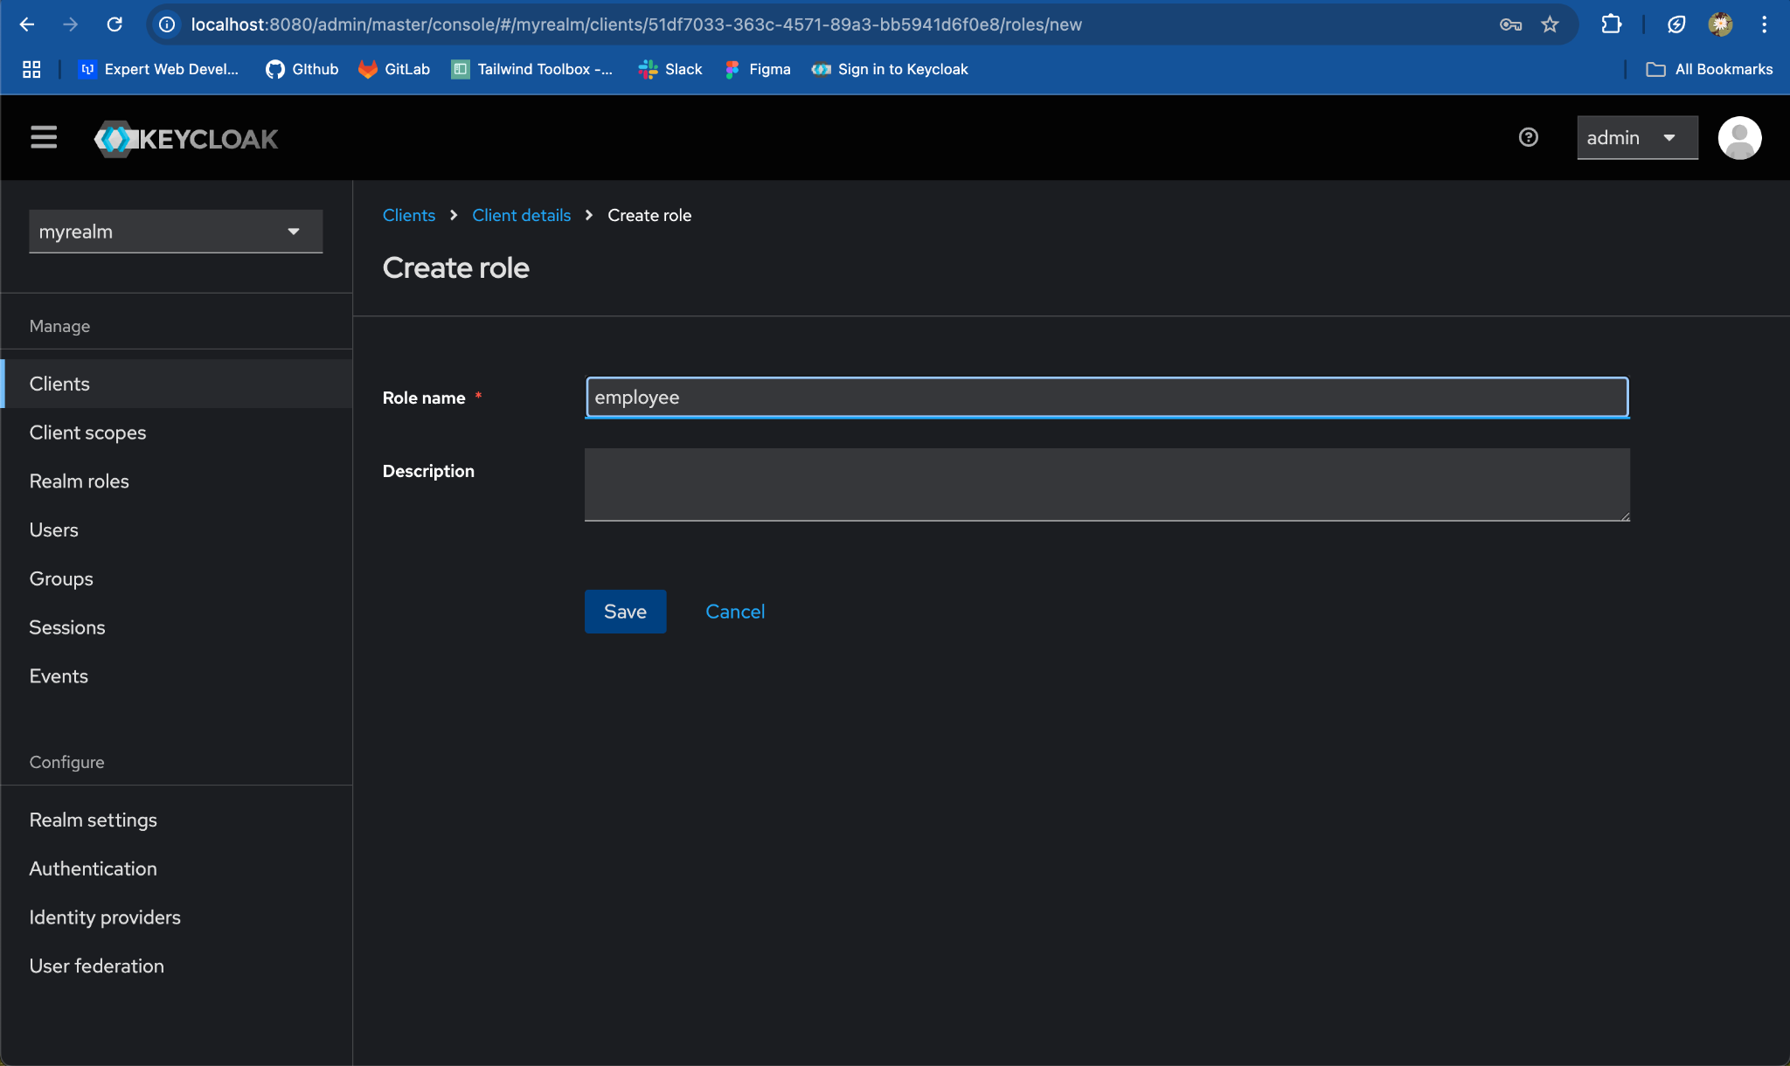Click the Keycloak logo
The image size is (1790, 1066).
[186, 139]
